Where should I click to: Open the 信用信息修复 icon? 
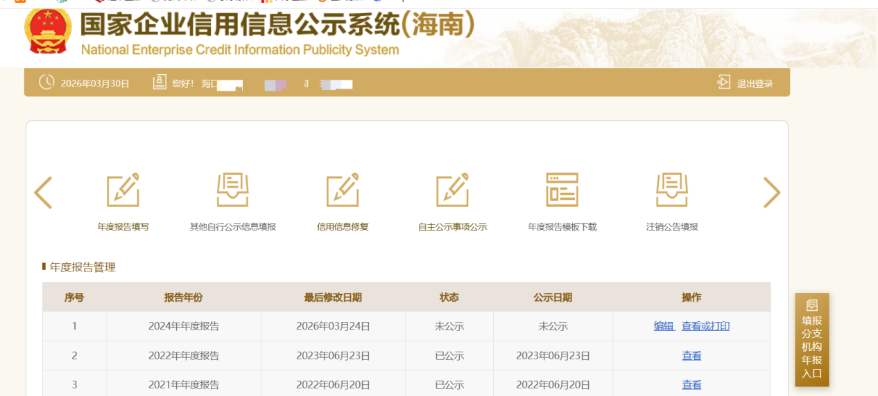(343, 190)
